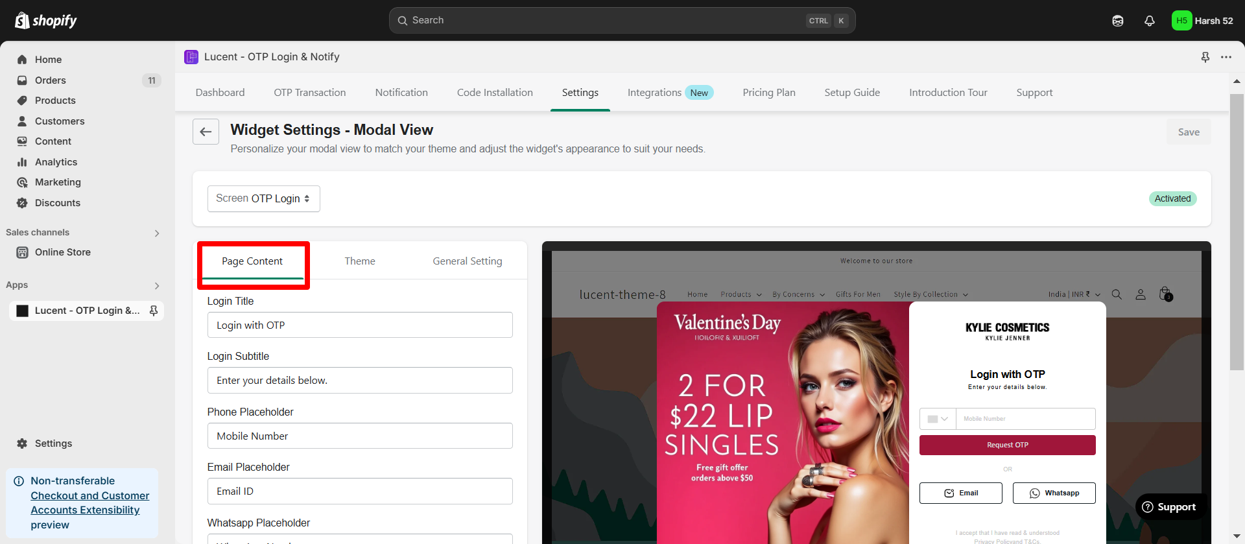1245x544 pixels.
Task: Click the cart icon in store preview
Action: point(1165,294)
